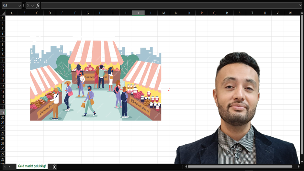The height and width of the screenshot is (171, 304).
Task: Select row 19 header
Action: [3, 112]
